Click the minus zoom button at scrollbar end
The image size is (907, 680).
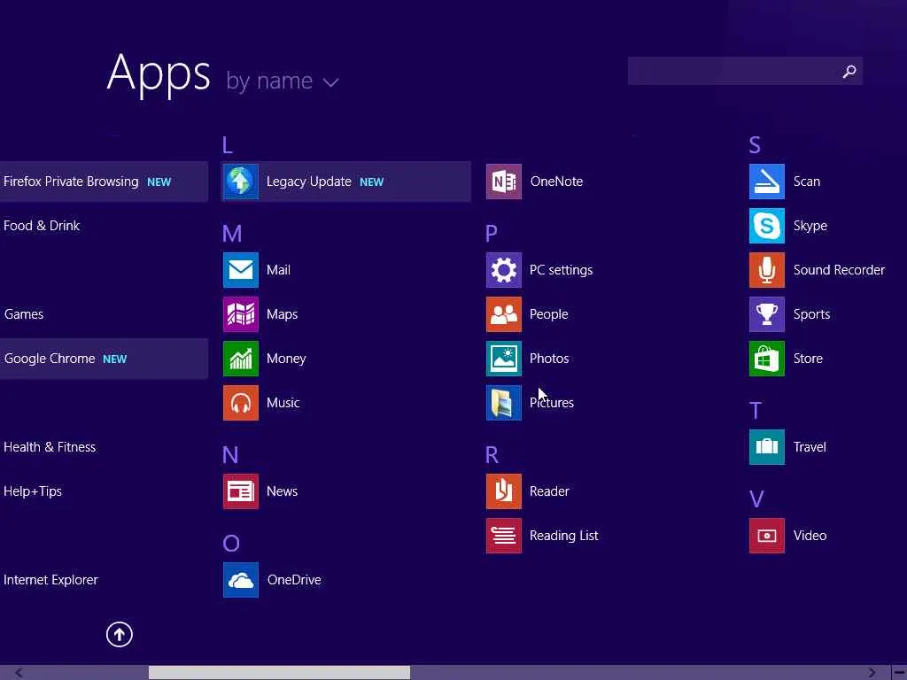pyautogui.click(x=899, y=673)
